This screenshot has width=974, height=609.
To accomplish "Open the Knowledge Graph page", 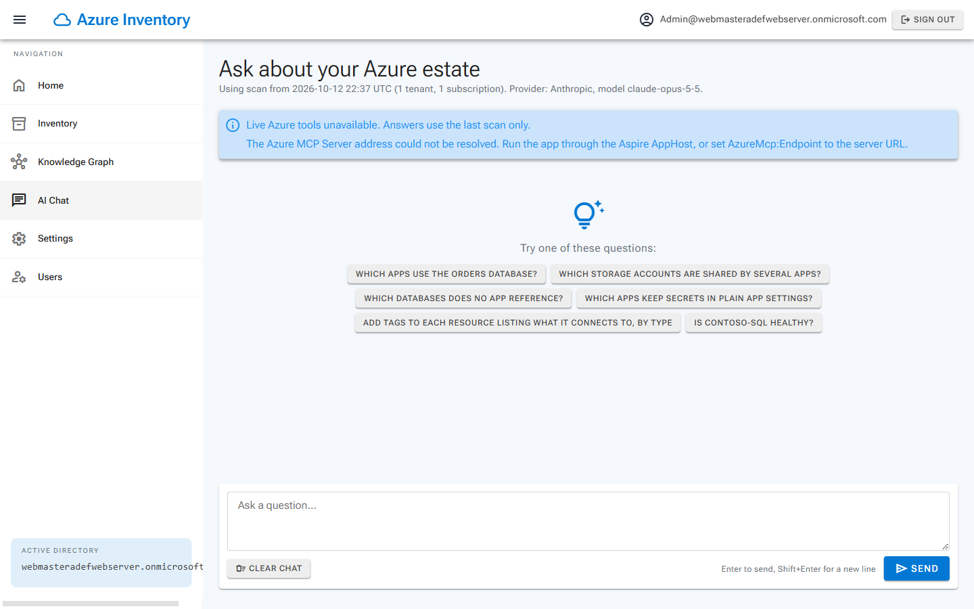I will click(x=101, y=162).
